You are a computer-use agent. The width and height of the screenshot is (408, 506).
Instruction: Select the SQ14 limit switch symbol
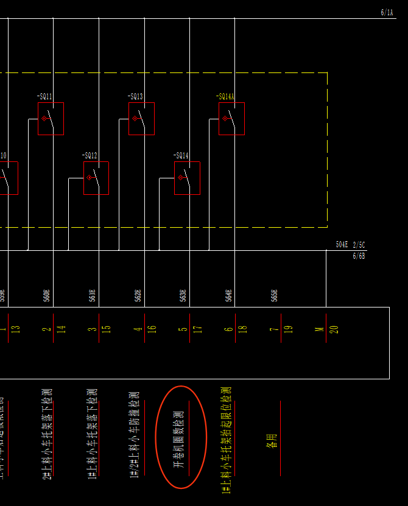coord(187,178)
